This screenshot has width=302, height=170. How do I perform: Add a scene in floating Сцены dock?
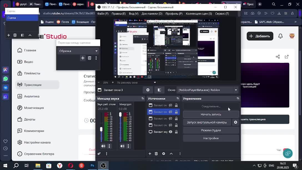[9, 35]
